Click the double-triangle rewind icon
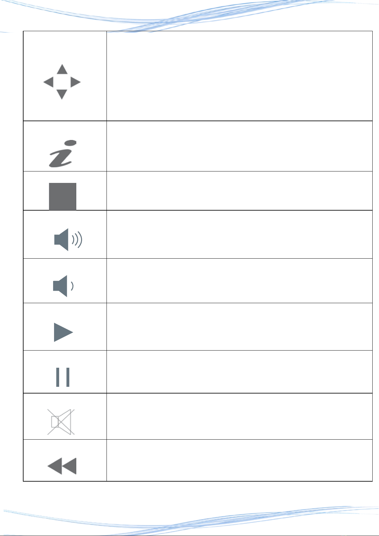This screenshot has height=536, width=379. click(x=62, y=466)
